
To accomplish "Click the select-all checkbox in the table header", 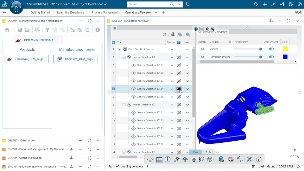I will click(x=113, y=42).
